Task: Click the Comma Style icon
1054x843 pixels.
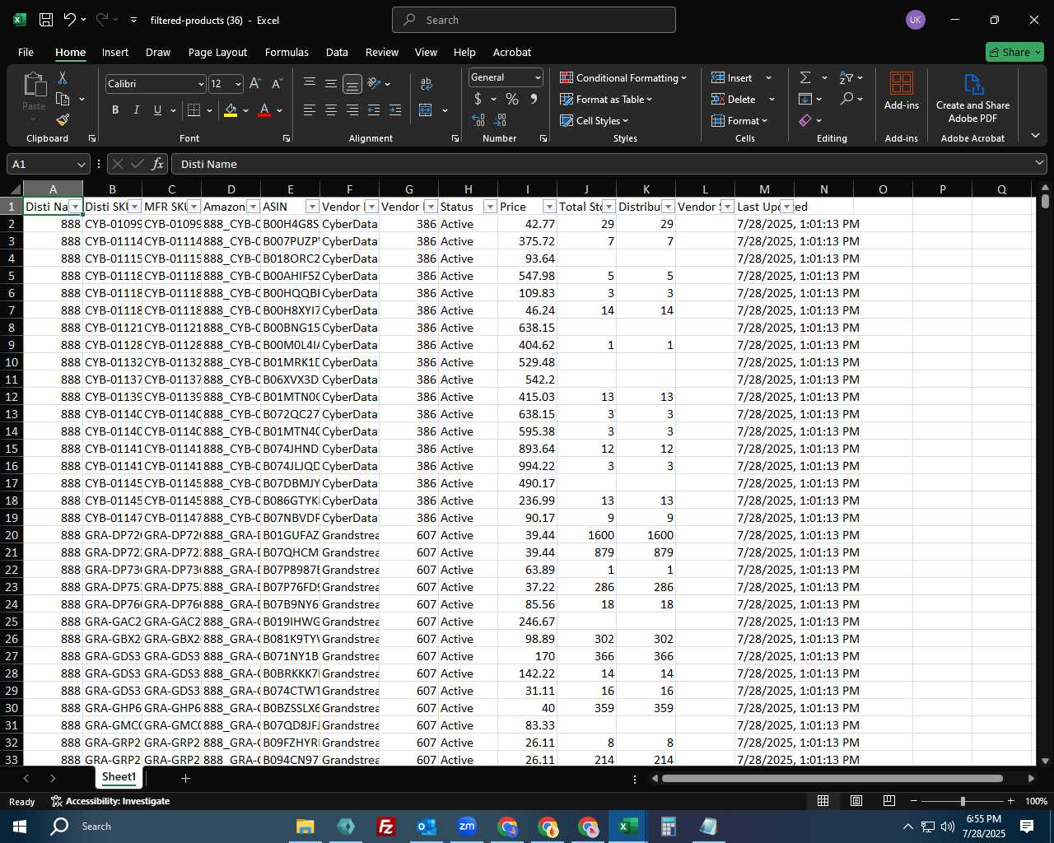Action: point(534,99)
